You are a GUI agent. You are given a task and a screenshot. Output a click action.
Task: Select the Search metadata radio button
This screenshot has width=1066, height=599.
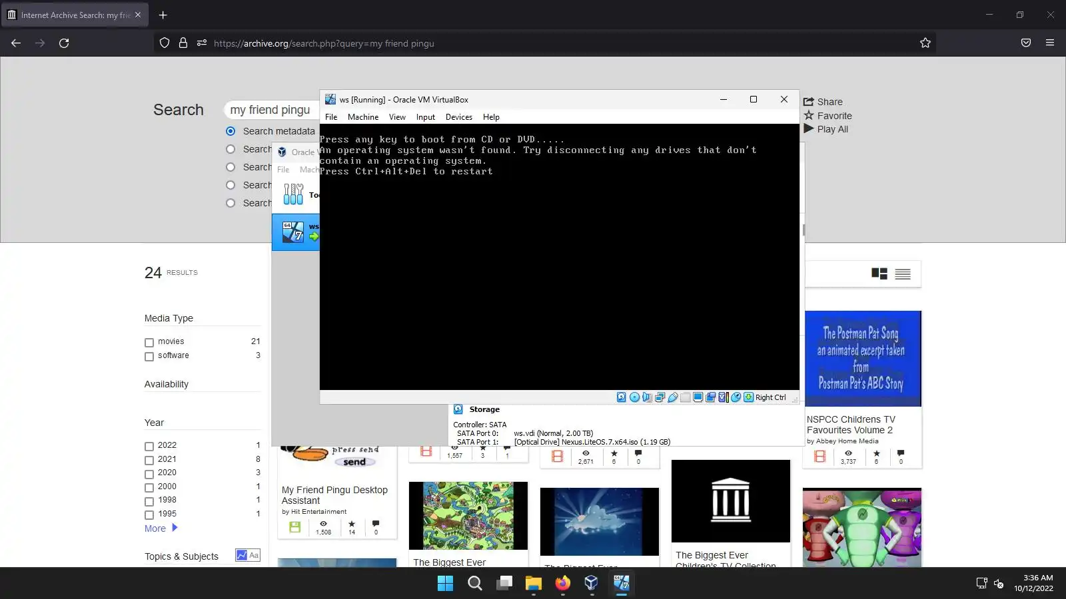(231, 131)
